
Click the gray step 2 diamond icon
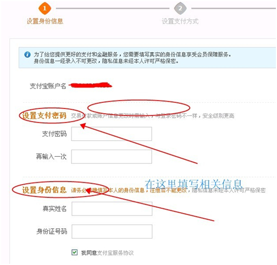click(x=180, y=8)
